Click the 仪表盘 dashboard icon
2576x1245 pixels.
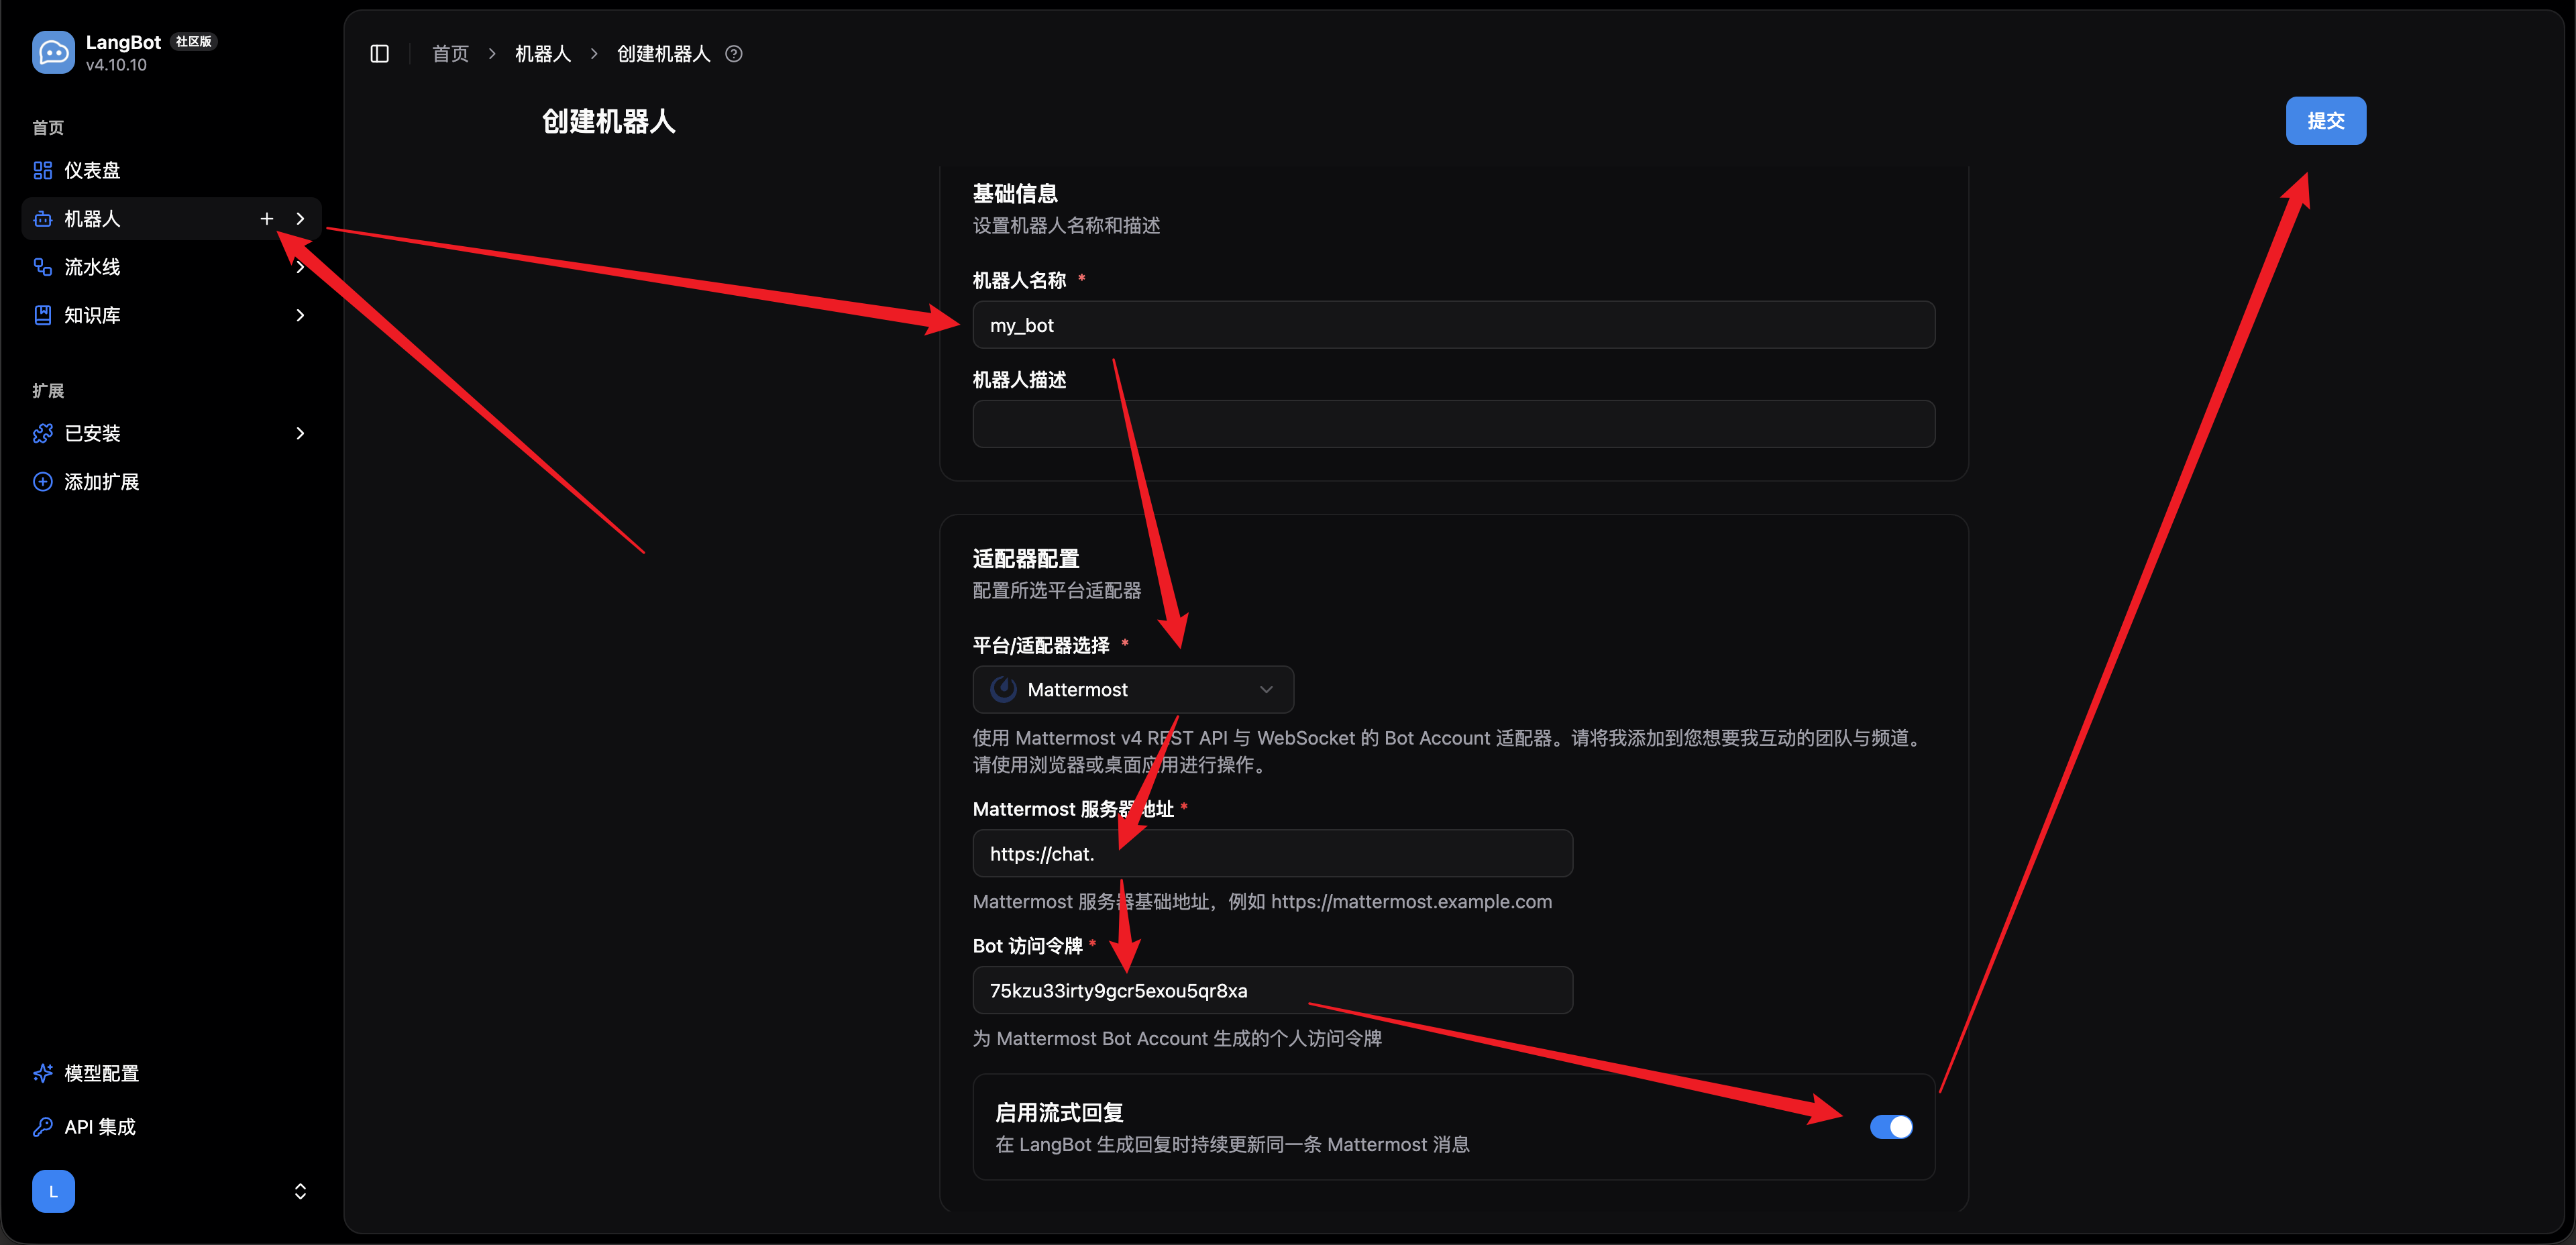tap(43, 171)
